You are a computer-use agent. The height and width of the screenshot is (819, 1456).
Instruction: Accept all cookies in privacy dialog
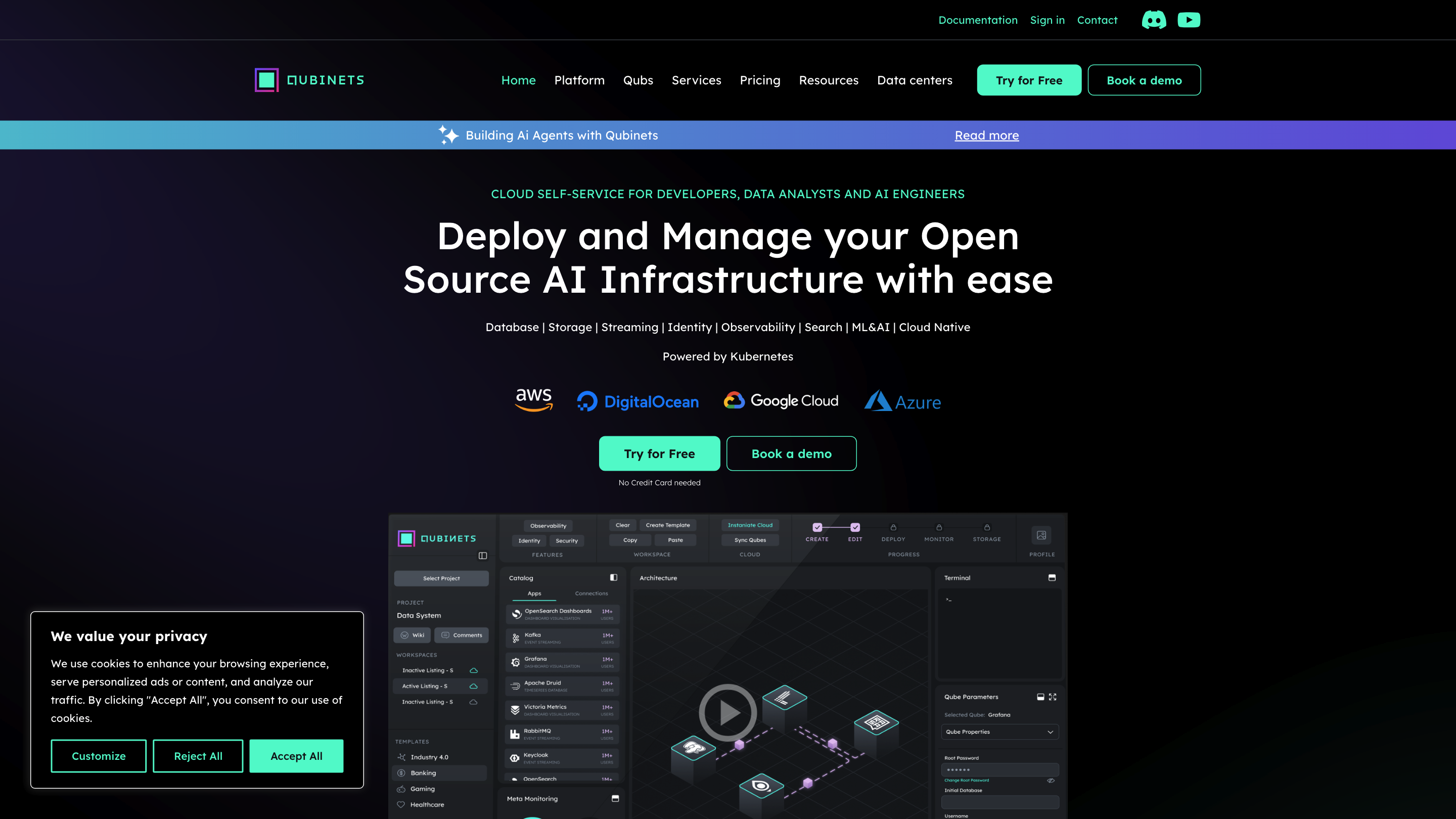pos(296,756)
